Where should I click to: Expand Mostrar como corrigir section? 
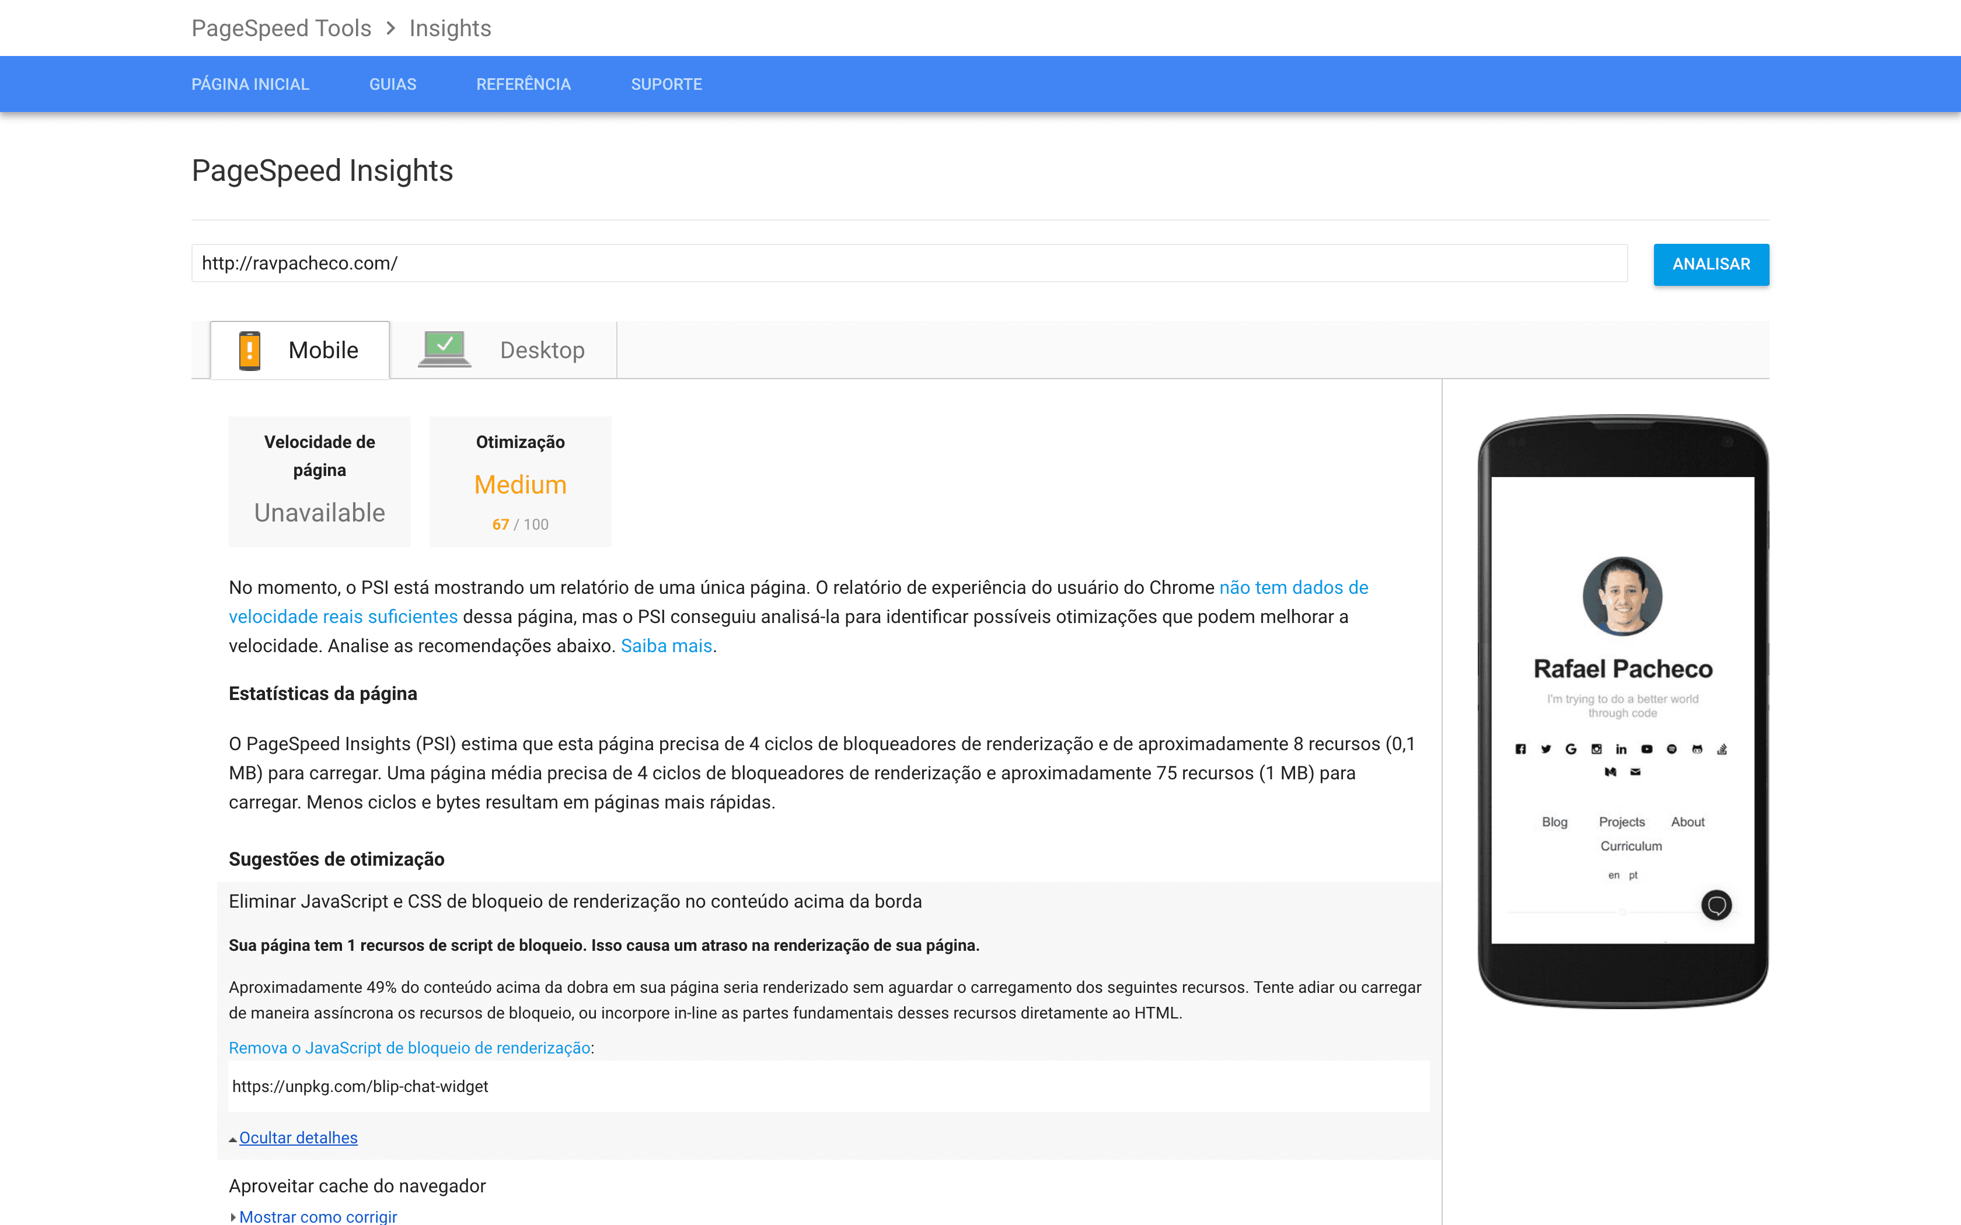coord(317,1215)
